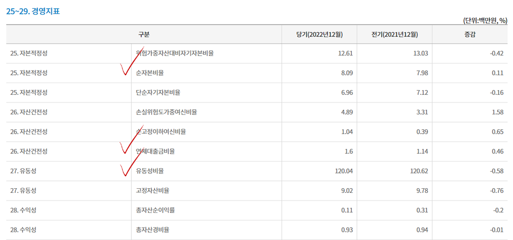Select the 단순자기자본비율 cell
Image resolution: width=513 pixels, height=240 pixels.
[x=158, y=92]
